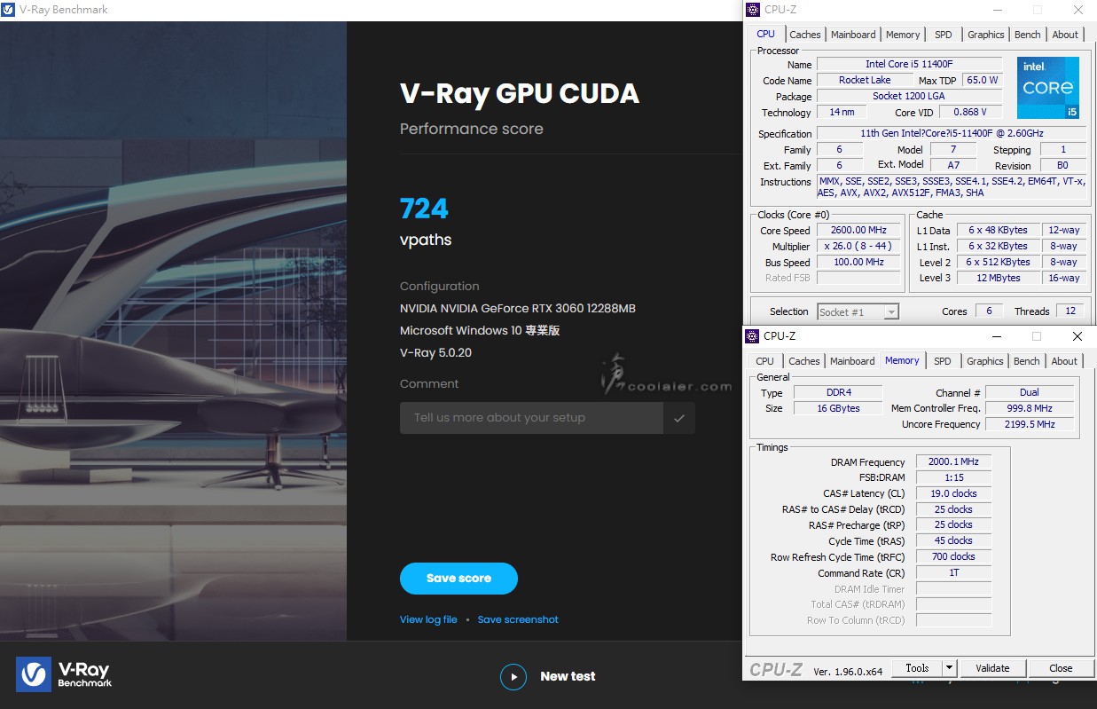Click the Threads value '12'
Screen dimensions: 1097x709
click(x=1070, y=311)
